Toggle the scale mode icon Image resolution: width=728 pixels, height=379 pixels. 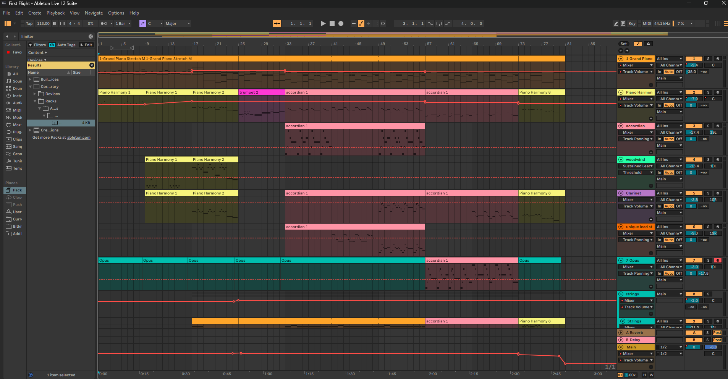(x=142, y=24)
